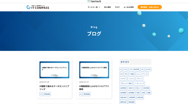Filter by the 情シス category tag

pos(139,88)
